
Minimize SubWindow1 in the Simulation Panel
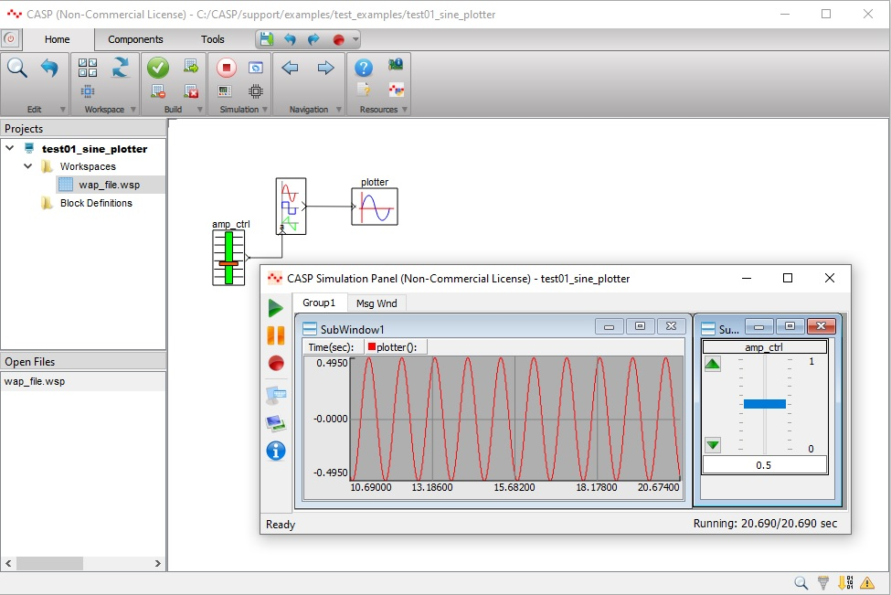click(610, 327)
